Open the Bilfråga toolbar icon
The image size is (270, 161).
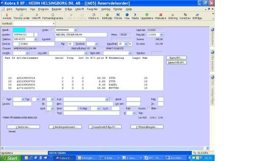[x=197, y=16]
